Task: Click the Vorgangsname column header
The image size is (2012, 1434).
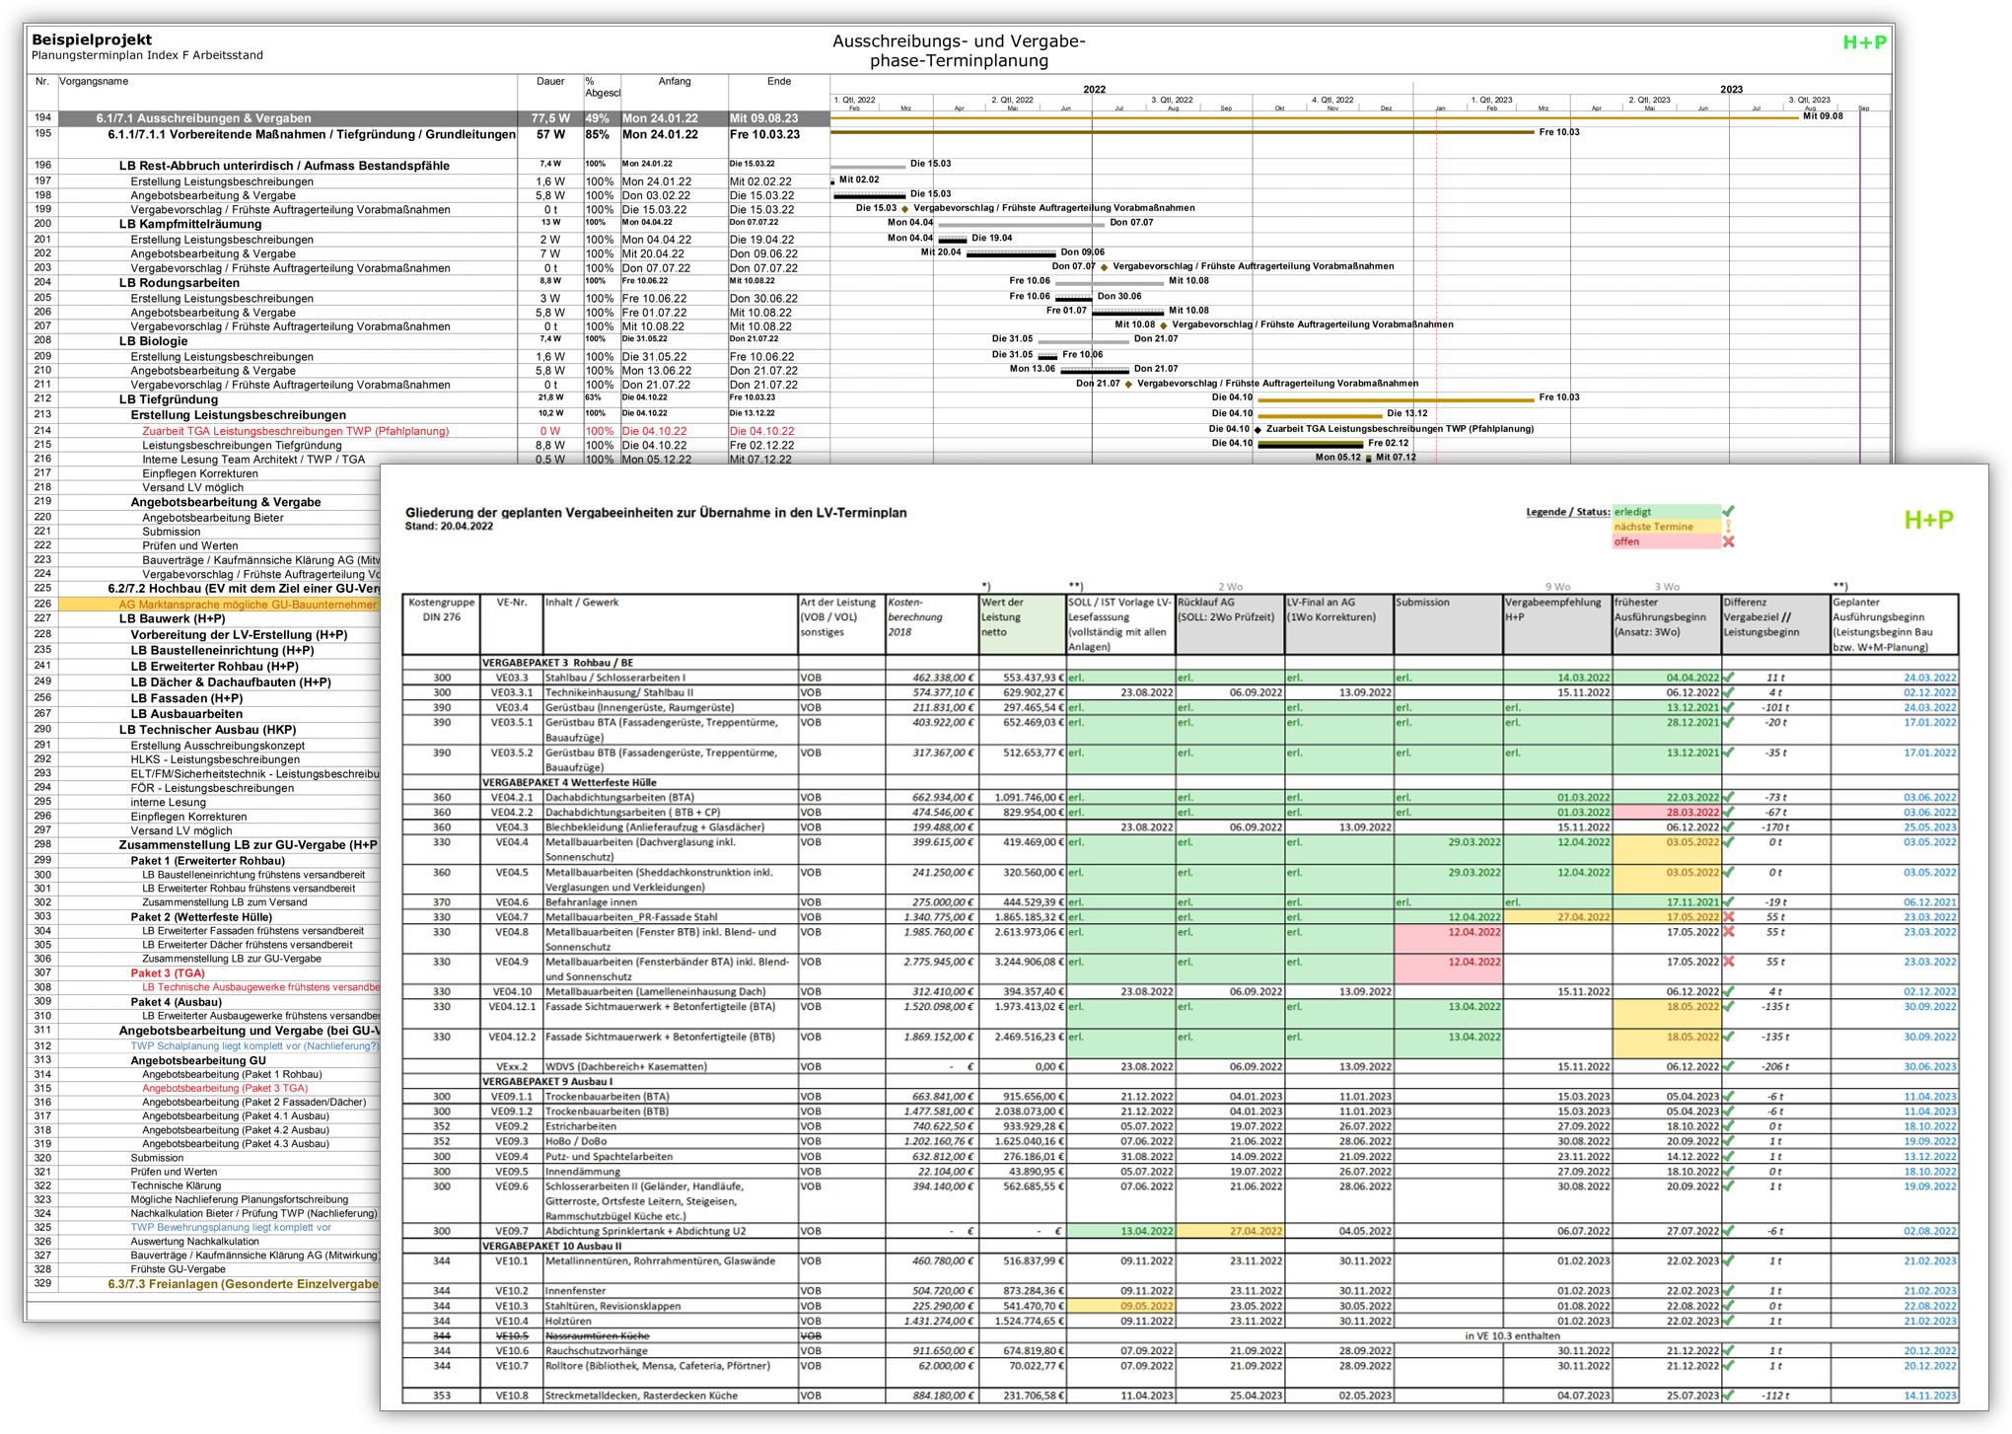Action: (94, 82)
